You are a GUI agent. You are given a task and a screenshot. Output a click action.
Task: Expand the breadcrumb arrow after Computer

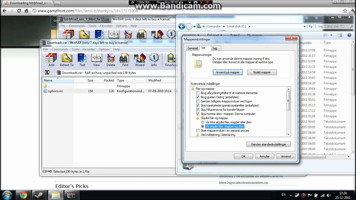224,26
